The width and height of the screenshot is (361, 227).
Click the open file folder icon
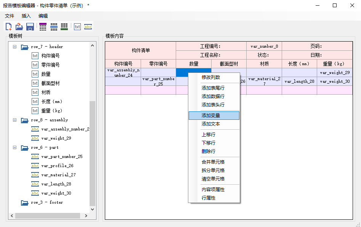19,27
